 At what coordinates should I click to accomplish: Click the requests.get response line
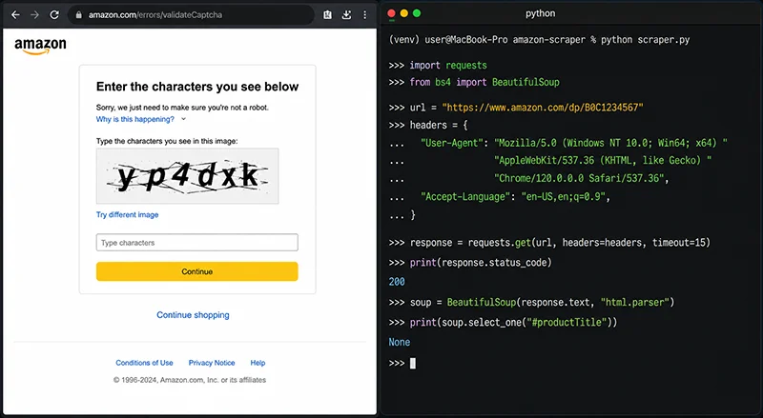tap(549, 243)
